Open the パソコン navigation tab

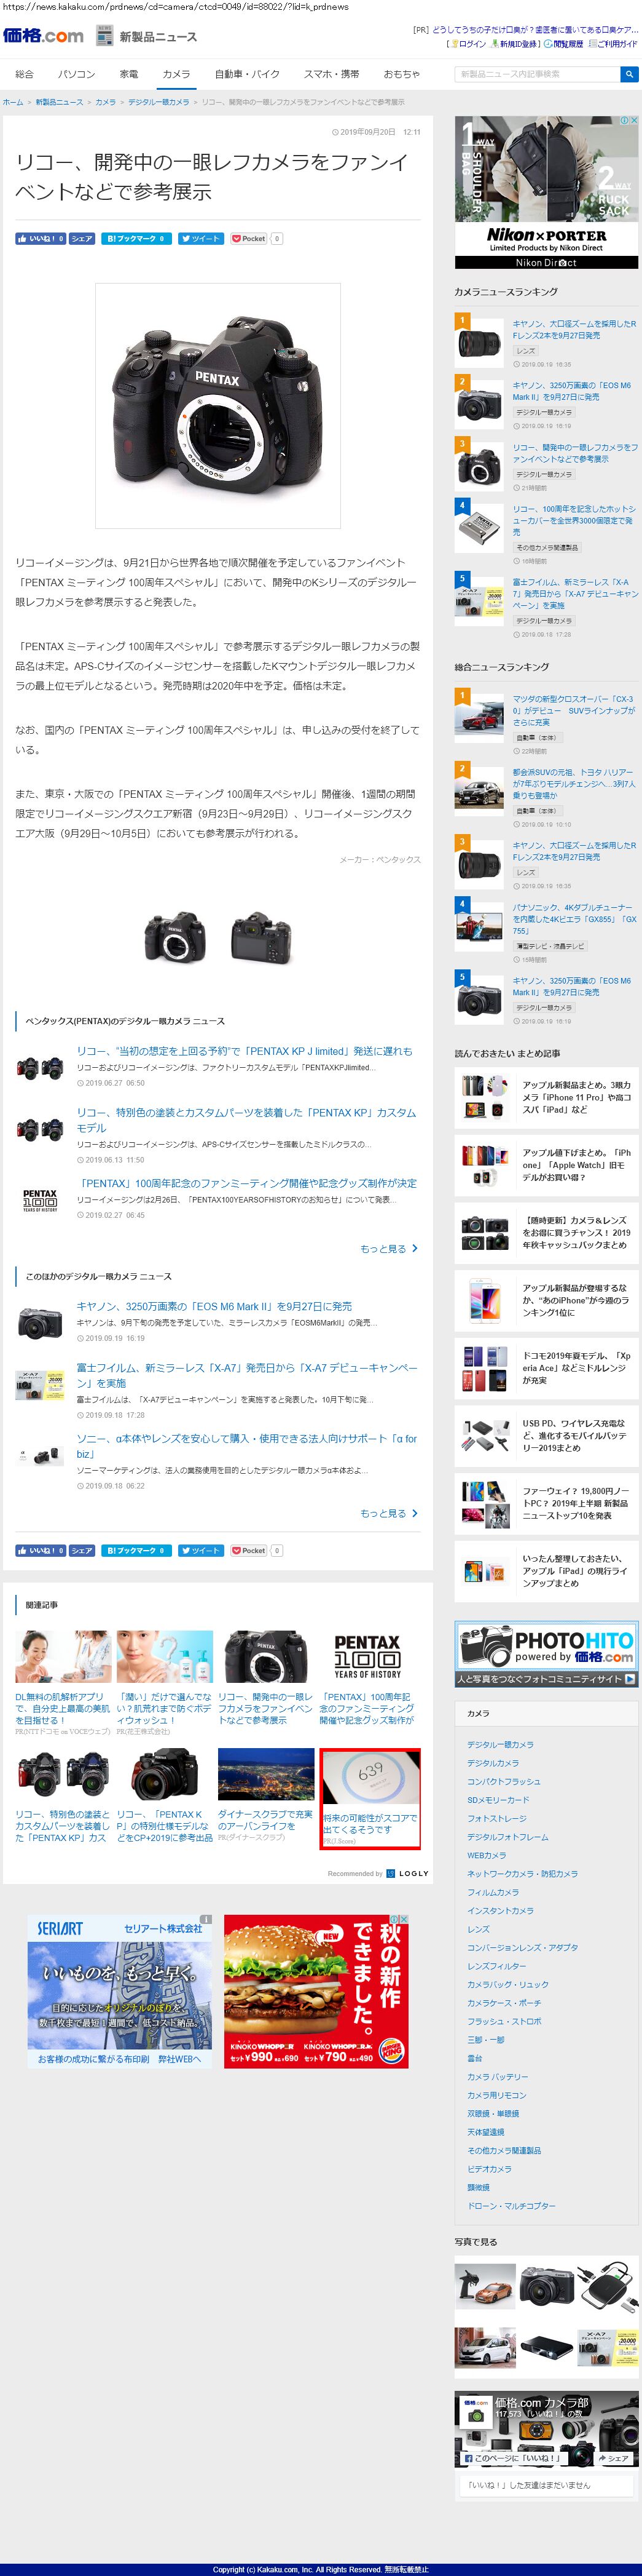tap(76, 74)
